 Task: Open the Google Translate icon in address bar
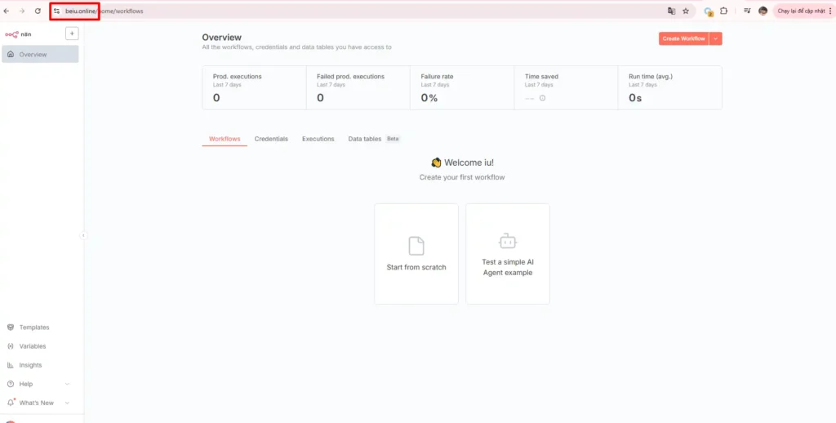[672, 11]
